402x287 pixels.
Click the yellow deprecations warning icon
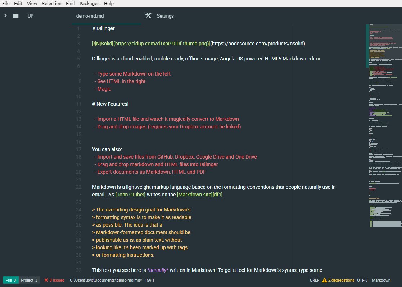click(x=324, y=280)
